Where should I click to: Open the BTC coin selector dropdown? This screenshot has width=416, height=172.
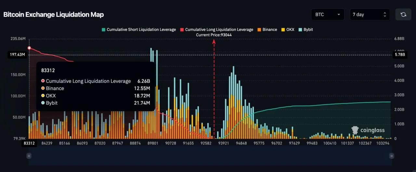click(328, 15)
